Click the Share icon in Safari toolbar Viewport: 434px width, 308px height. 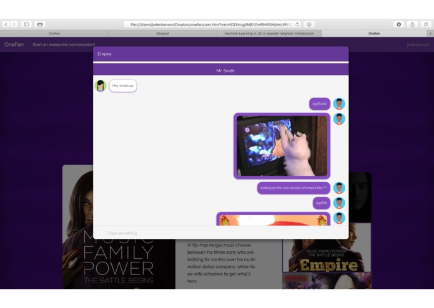pos(412,24)
